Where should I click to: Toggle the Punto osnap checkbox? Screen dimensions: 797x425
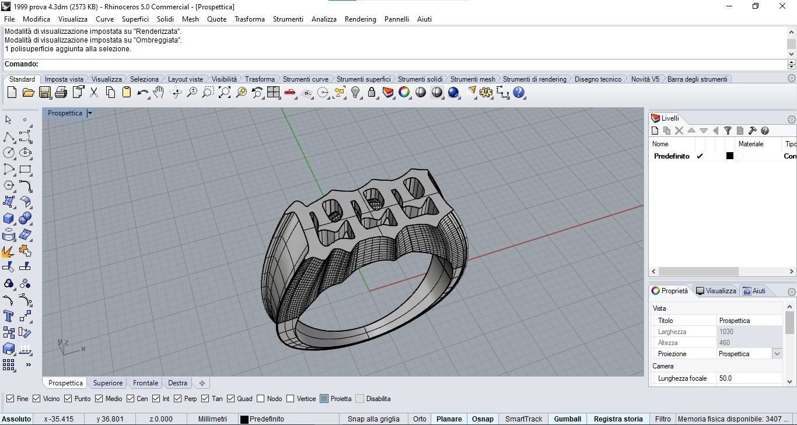(68, 399)
